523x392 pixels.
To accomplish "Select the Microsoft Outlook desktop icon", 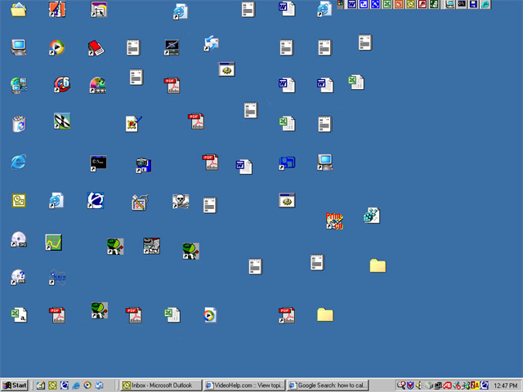I will coord(19,200).
